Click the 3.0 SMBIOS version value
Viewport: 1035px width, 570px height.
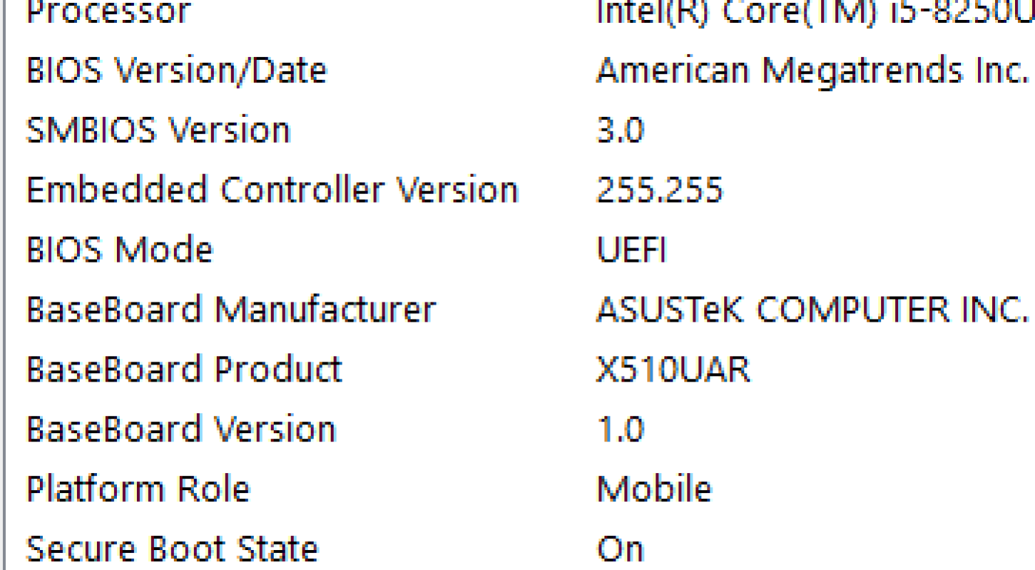pos(620,131)
